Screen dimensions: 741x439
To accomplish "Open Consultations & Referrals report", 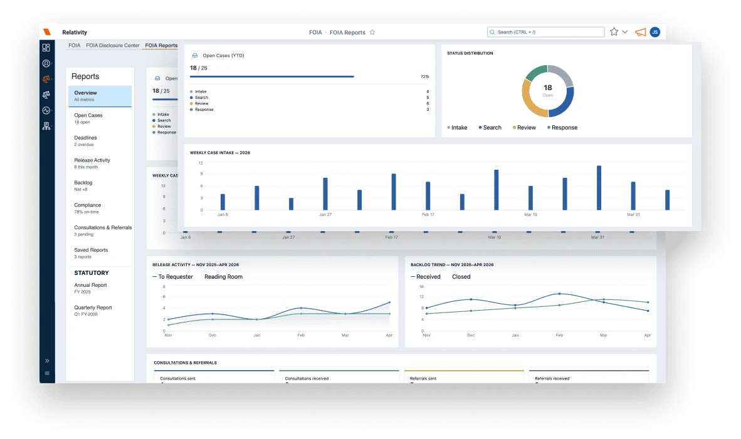I will [100, 230].
